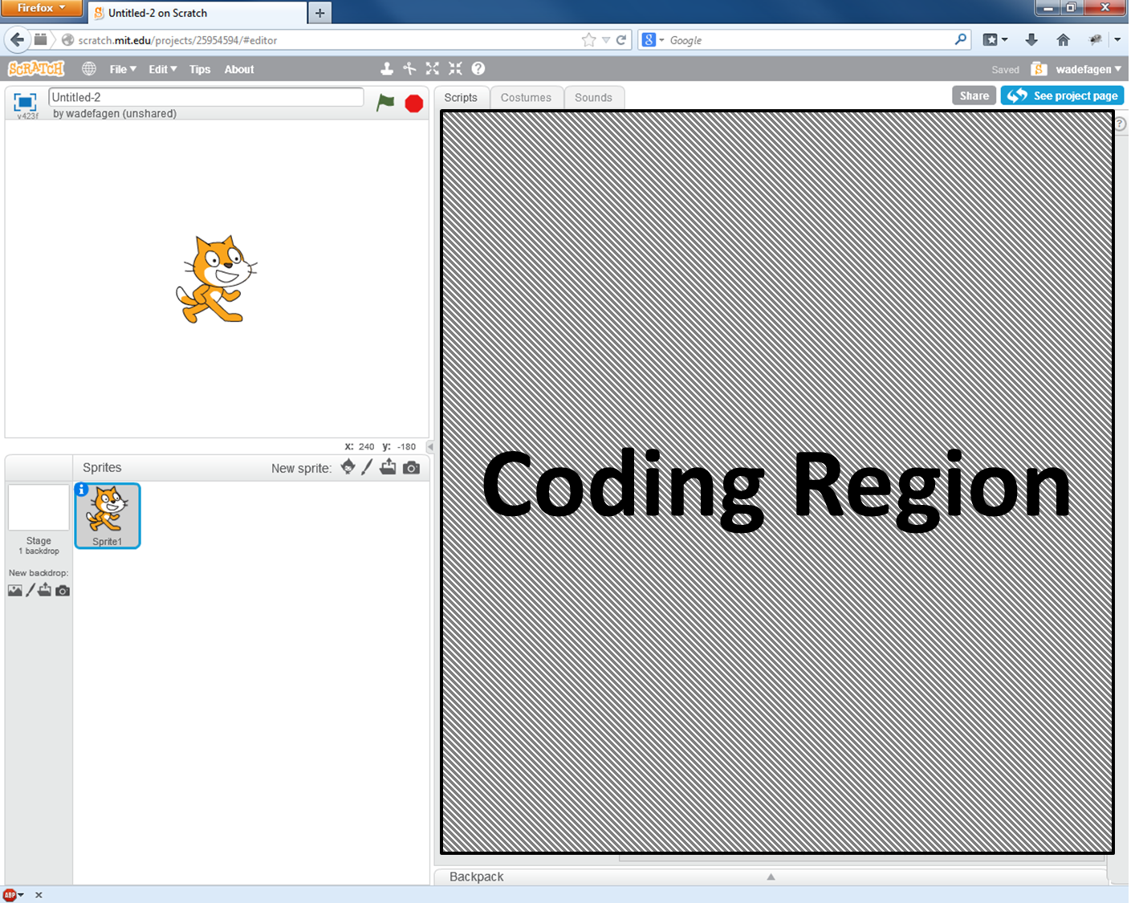The image size is (1135, 903).
Task: Switch to the Costumes tab
Action: click(x=526, y=98)
